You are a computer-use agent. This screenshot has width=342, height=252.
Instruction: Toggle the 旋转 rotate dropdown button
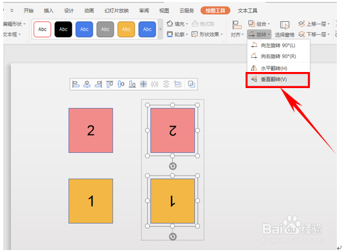[x=259, y=34]
